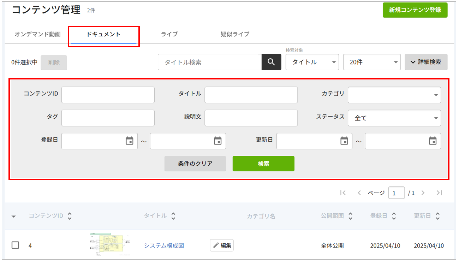Open the 疑似ライブ tab

coord(235,35)
